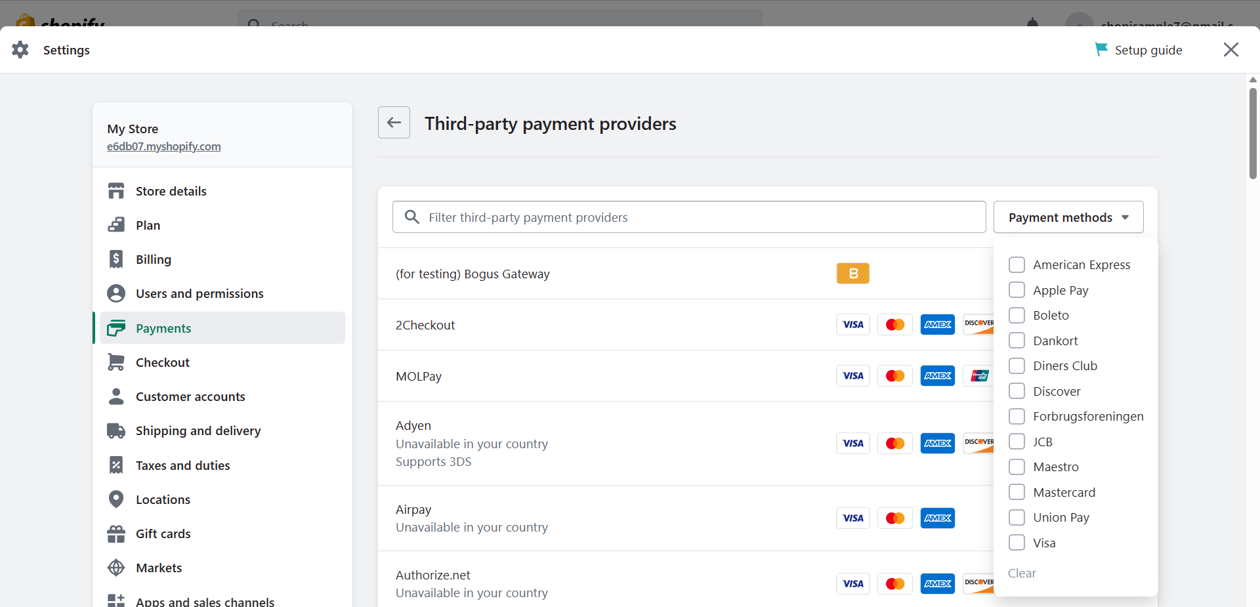Click the Users and permissions avatar icon
Viewport: 1260px width, 607px height.
point(116,293)
